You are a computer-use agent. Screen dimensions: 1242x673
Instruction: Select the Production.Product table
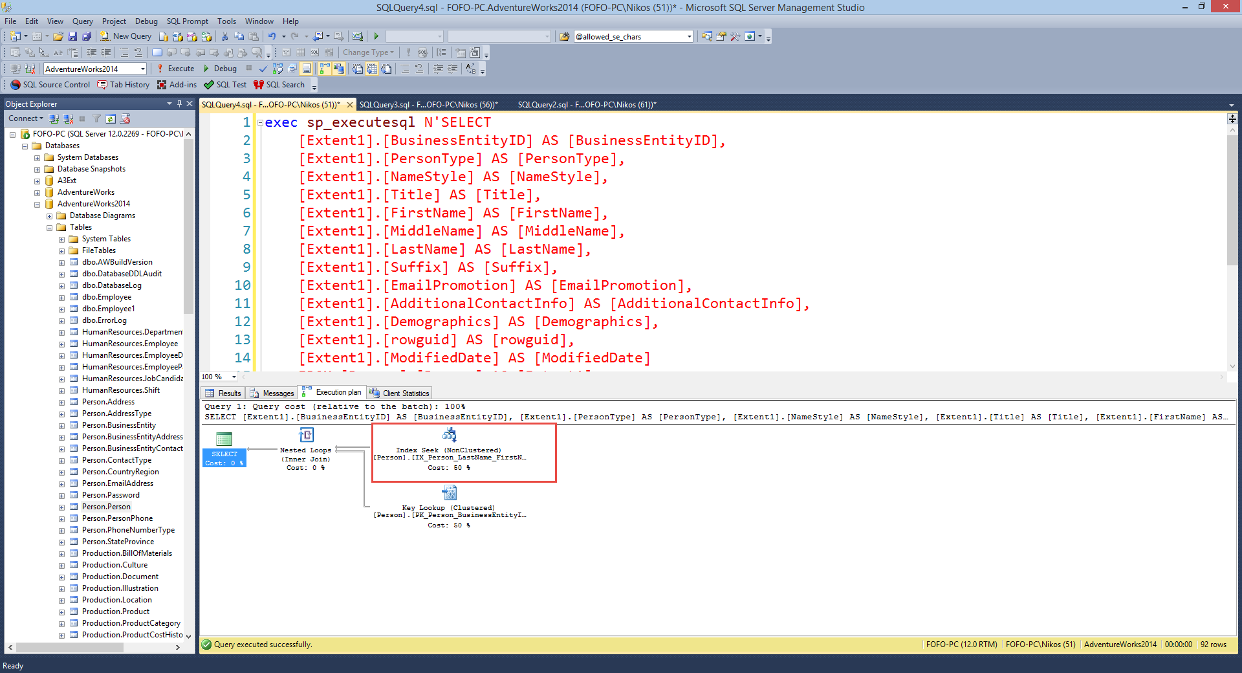[116, 612]
